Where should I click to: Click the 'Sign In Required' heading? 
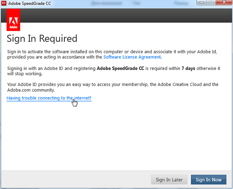pos(42,38)
